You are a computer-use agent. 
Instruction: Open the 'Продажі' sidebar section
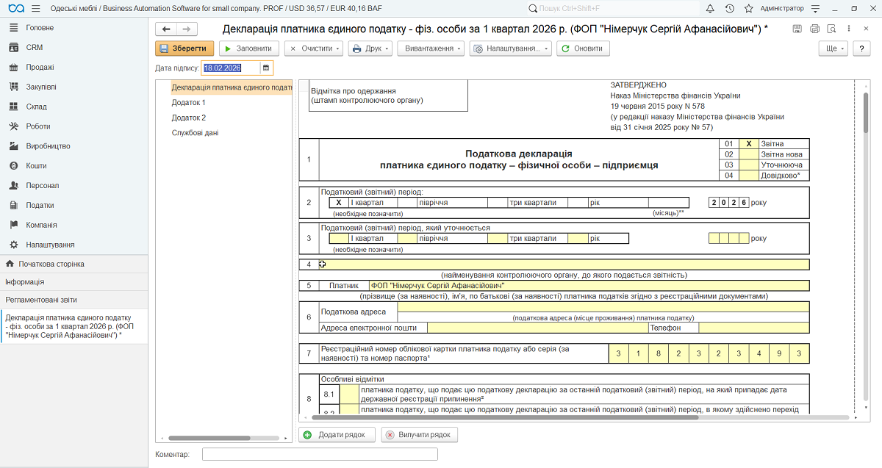(40, 67)
